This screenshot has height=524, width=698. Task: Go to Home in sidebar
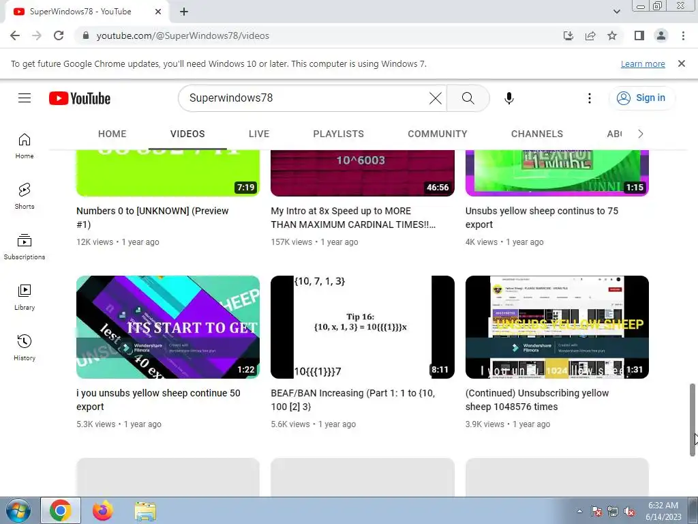click(x=25, y=146)
